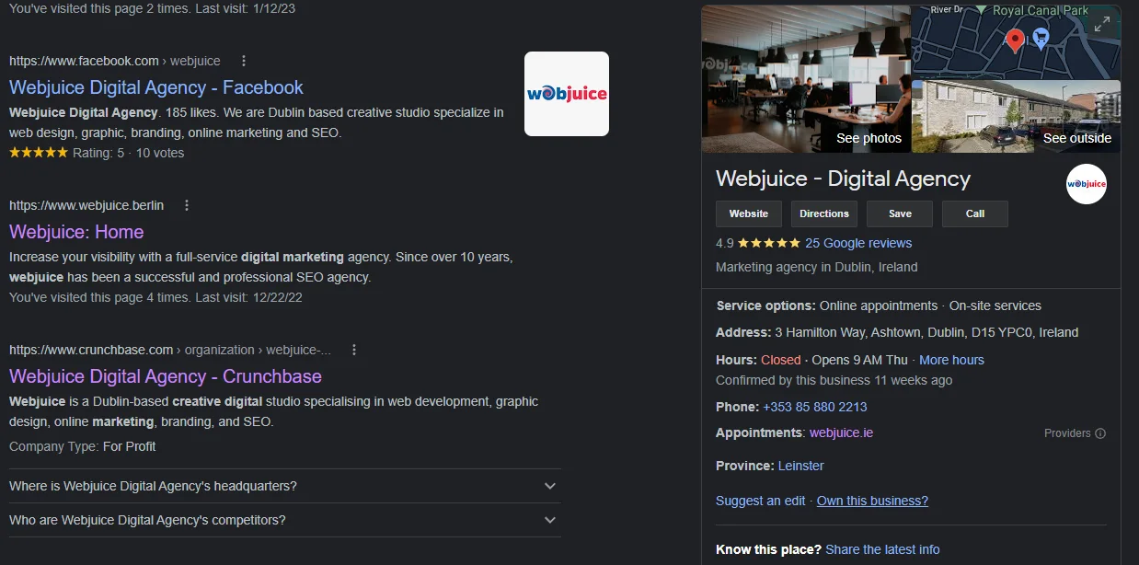This screenshot has width=1139, height=565.
Task: Click the https://www.crunchbase.com organization URL text
Action: (170, 350)
